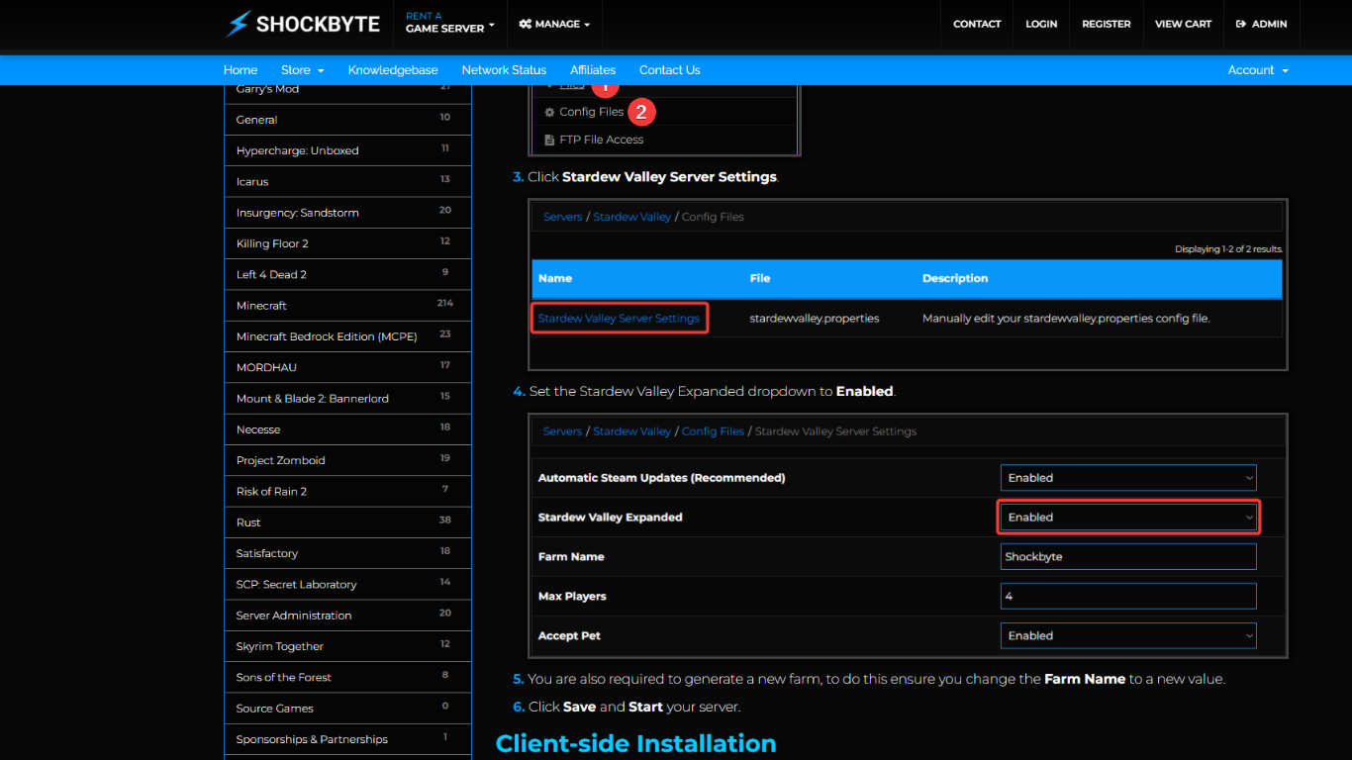This screenshot has height=760, width=1352.
Task: Open Risk of Rain 2 category
Action: click(347, 492)
